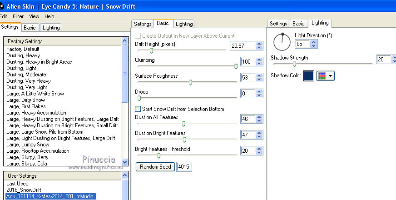This screenshot has height=200, width=396.
Task: Switch to the Lighting tab in left panel
Action: click(51, 28)
